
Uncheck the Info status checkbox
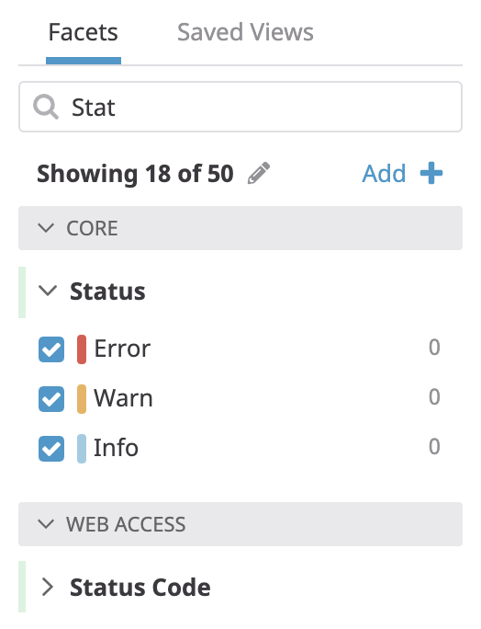[51, 449]
